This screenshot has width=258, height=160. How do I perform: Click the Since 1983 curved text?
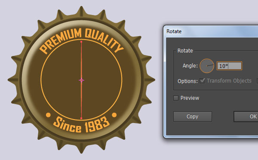click(81, 125)
